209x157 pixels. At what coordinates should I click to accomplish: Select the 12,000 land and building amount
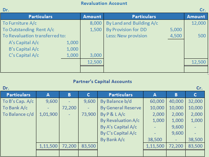(199, 23)
